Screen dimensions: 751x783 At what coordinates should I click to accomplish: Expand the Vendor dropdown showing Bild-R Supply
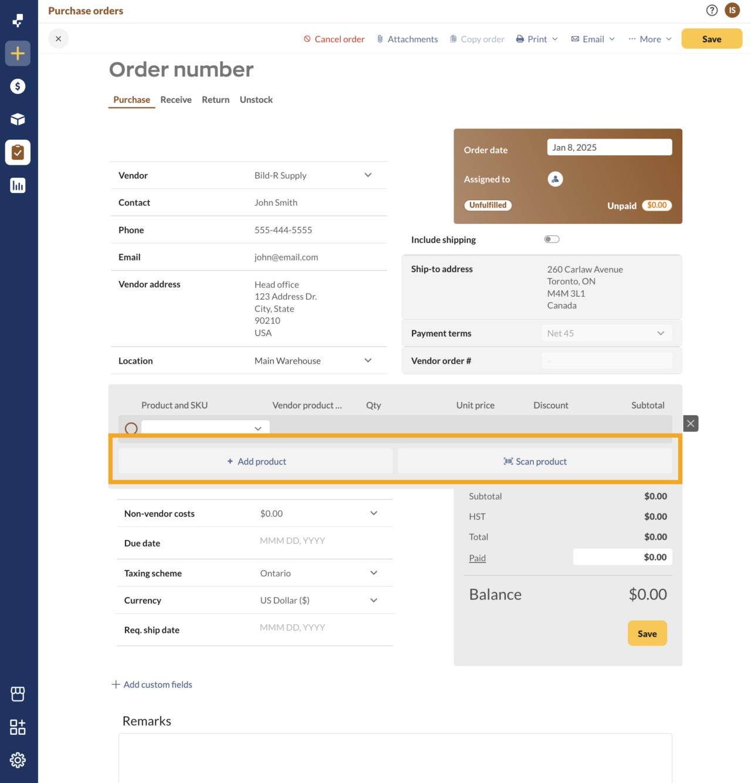[368, 175]
